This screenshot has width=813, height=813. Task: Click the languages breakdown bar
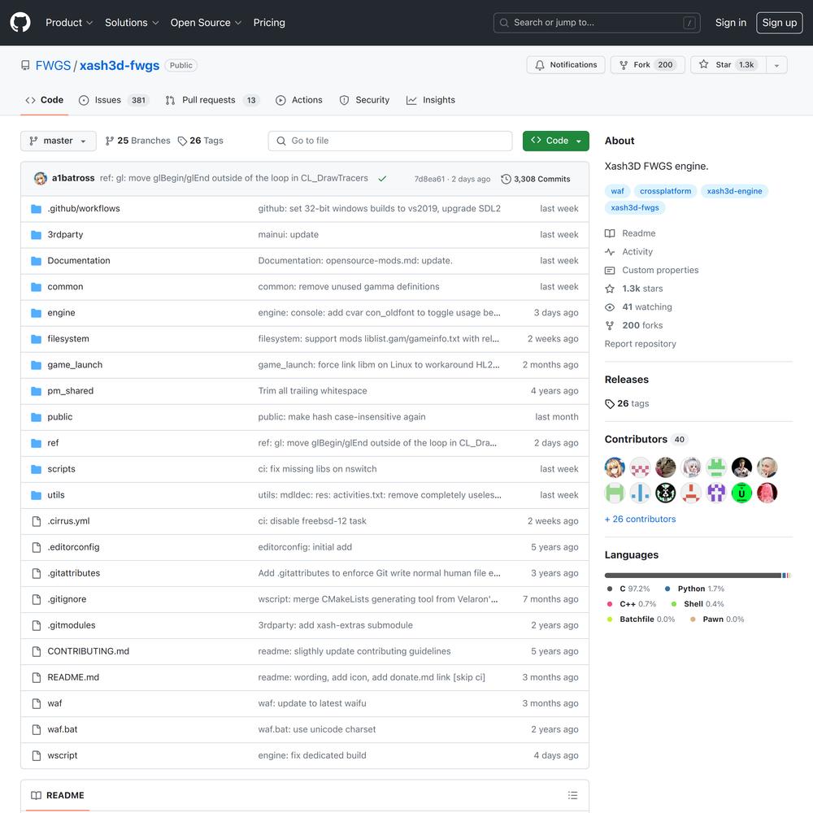coord(698,576)
